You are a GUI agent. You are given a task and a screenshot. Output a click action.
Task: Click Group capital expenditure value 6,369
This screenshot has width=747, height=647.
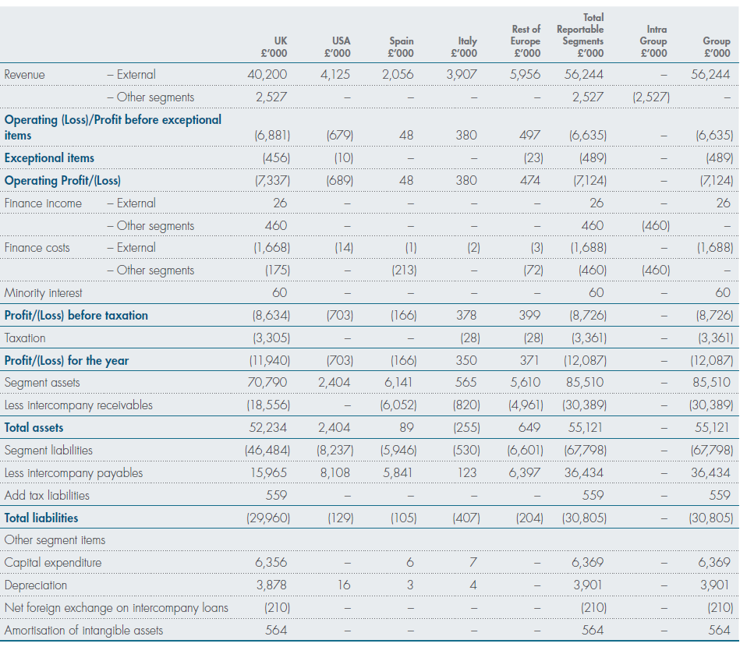(x=714, y=563)
